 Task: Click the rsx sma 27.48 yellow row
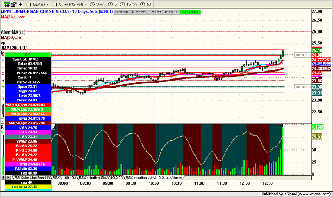coord(28,187)
